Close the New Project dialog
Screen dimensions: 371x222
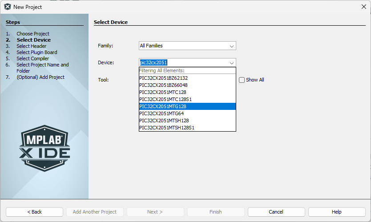pyautogui.click(x=363, y=7)
